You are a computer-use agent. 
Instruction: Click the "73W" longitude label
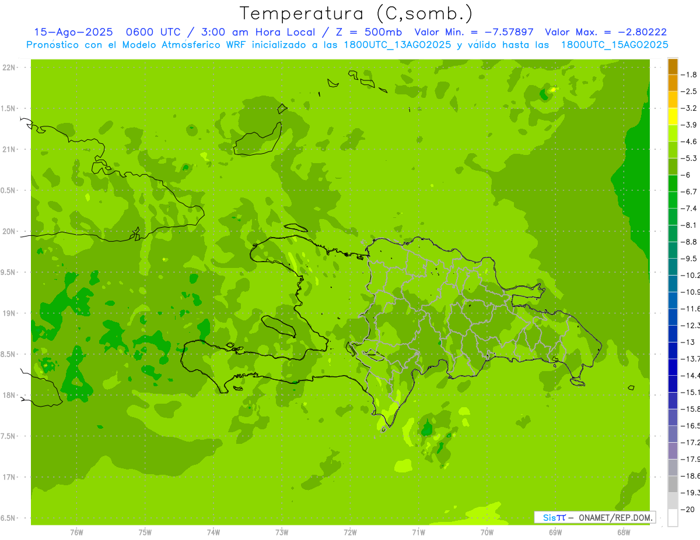(x=282, y=532)
